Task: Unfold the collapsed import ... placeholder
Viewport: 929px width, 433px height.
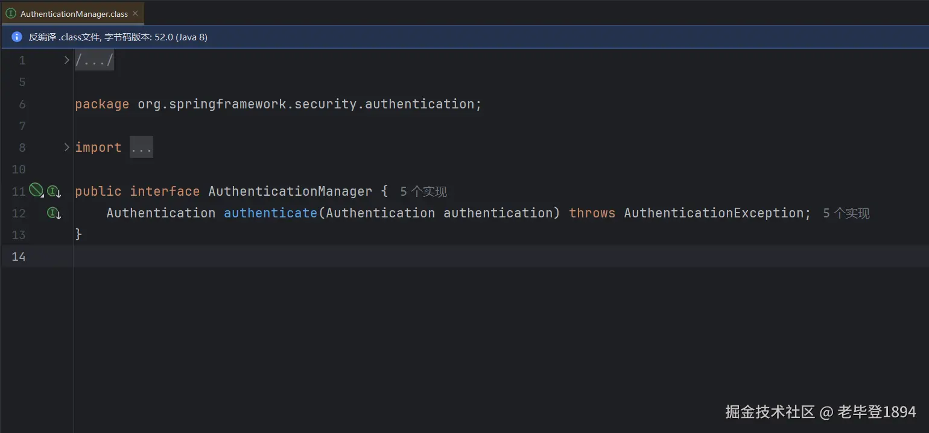Action: 141,148
